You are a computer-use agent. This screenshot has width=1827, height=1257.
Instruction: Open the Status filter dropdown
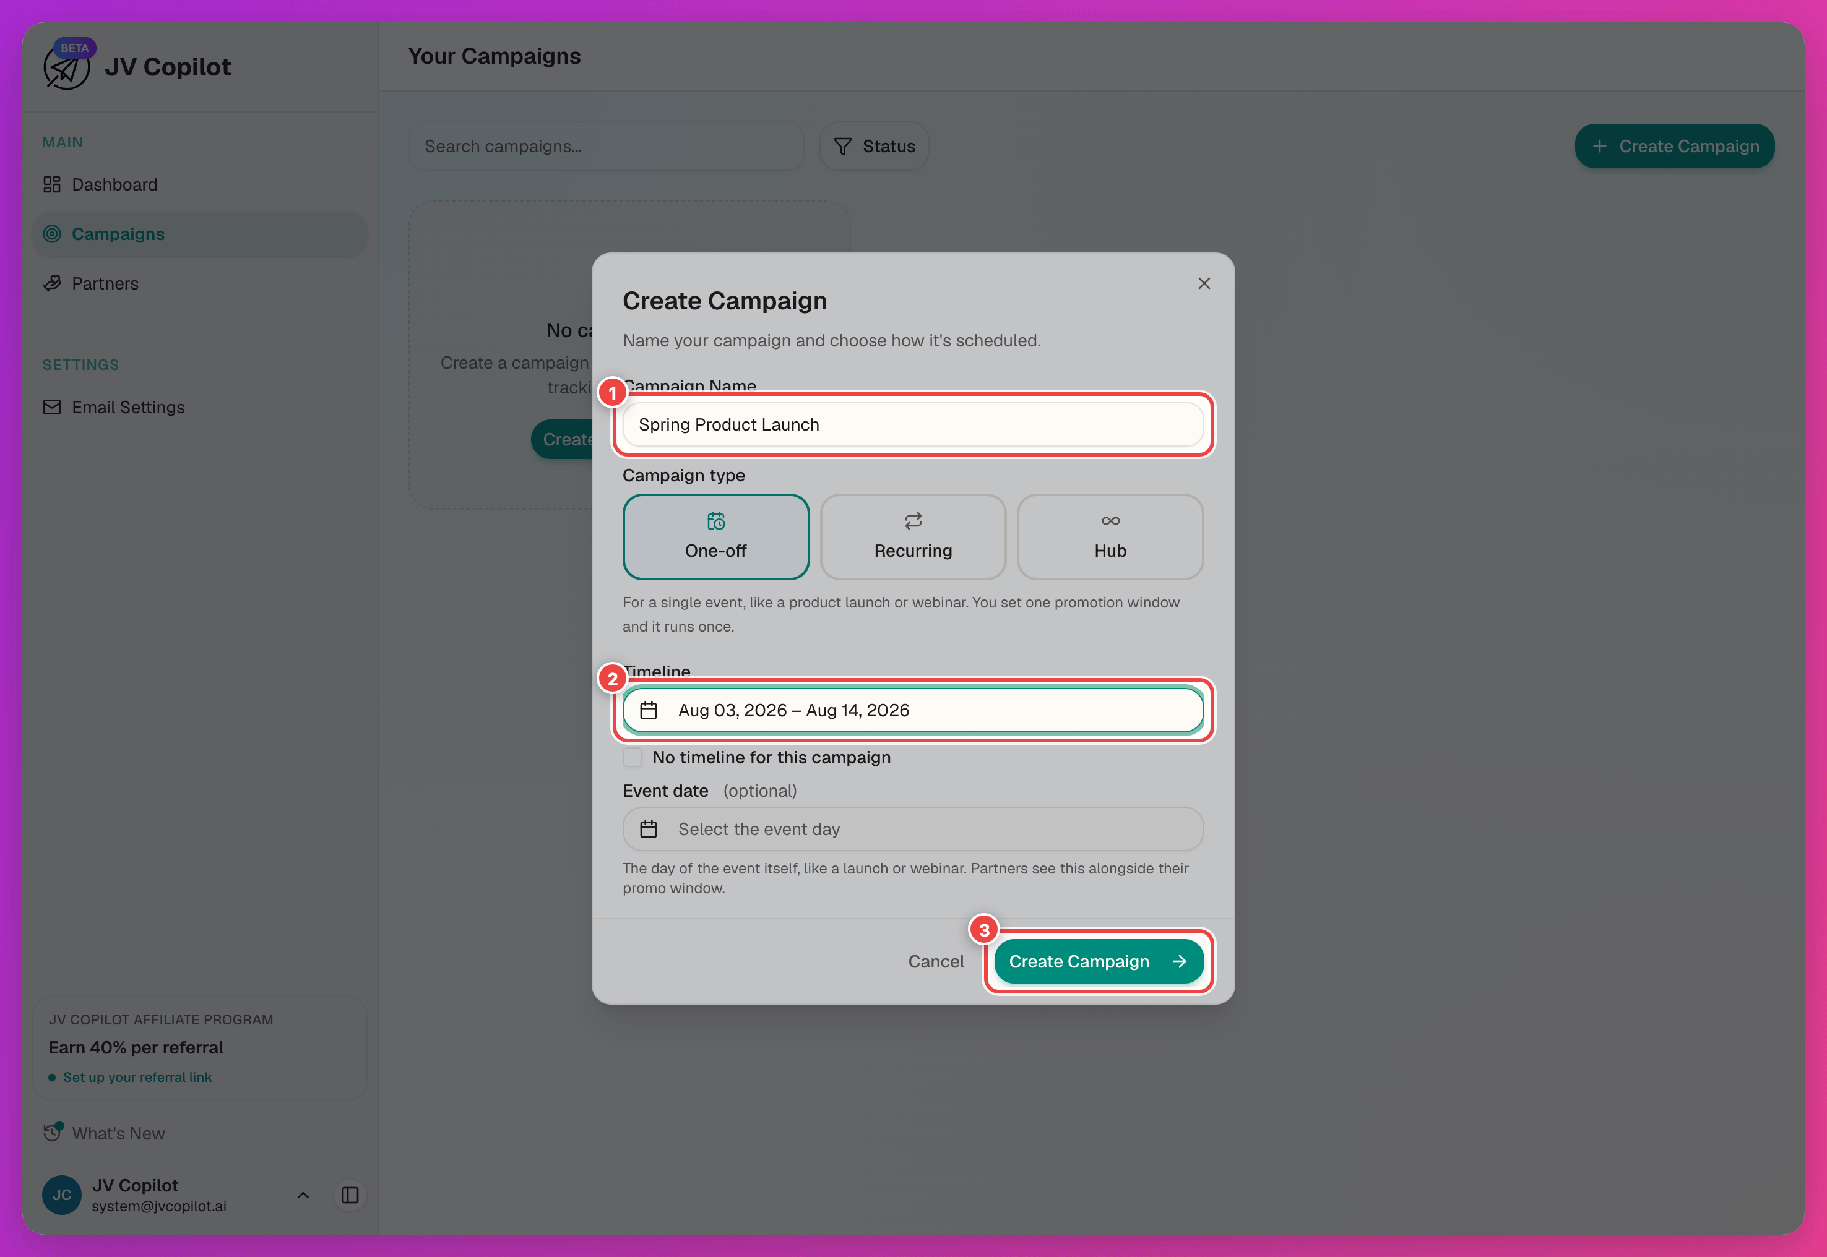coord(874,147)
